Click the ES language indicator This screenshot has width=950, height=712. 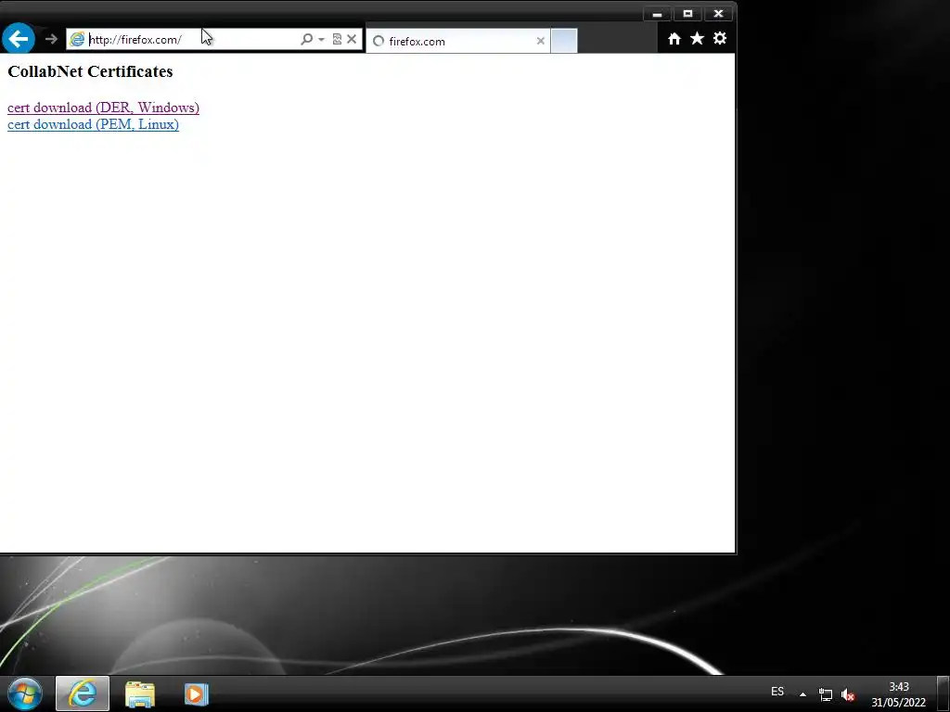(777, 692)
